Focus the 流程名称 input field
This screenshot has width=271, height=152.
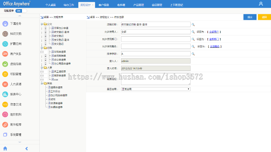tap(156, 24)
